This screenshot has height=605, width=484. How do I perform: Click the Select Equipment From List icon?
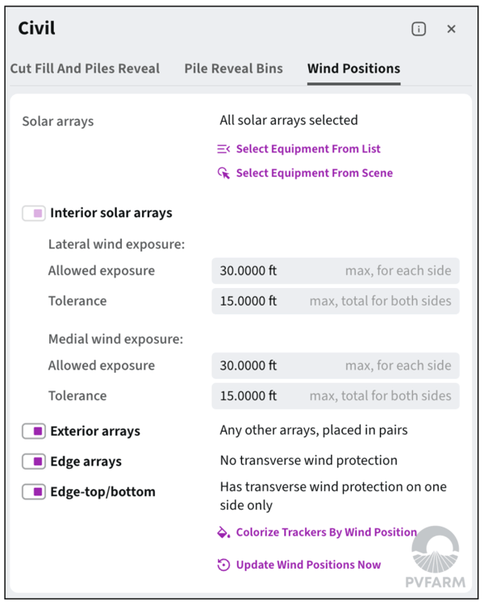tap(223, 149)
